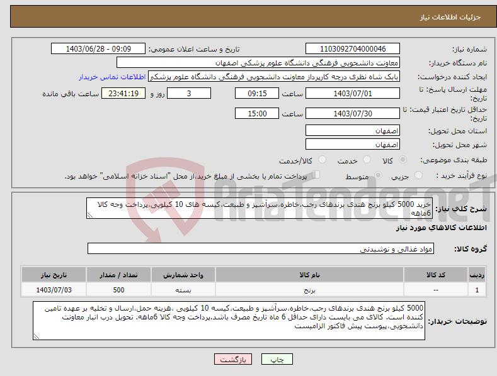Click the کد کالا column header

[436, 275]
